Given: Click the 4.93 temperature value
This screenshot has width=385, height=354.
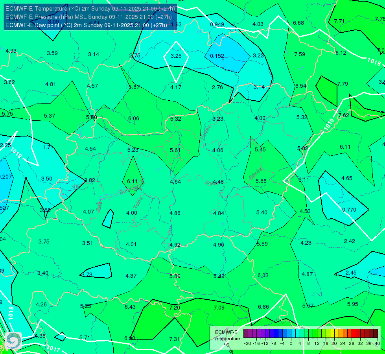Looking at the screenshot, I should point(11,51).
